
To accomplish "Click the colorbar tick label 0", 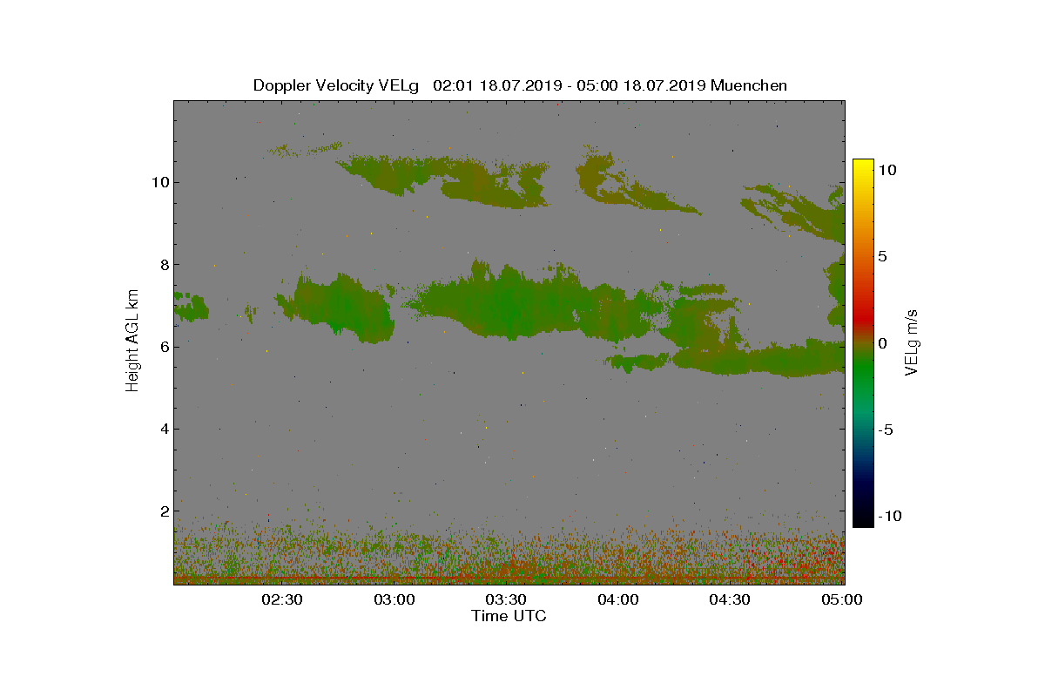I will click(883, 343).
